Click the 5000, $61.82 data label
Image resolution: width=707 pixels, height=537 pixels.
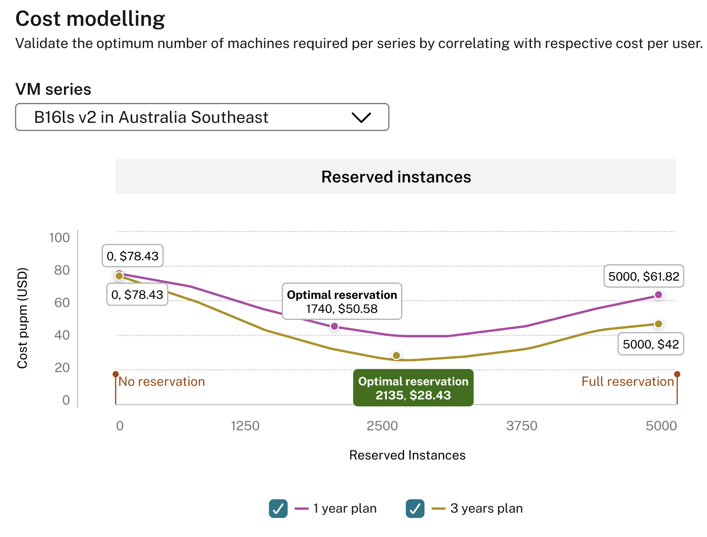point(644,276)
